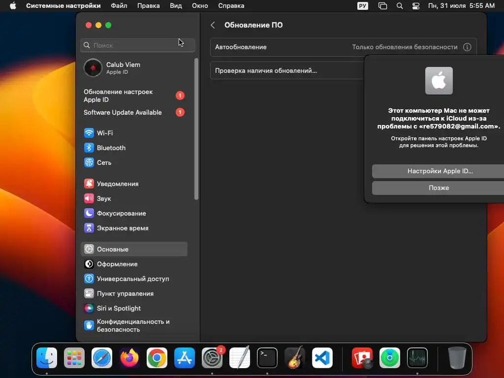
Task: Launch Firefox from the Dock
Action: 129,358
